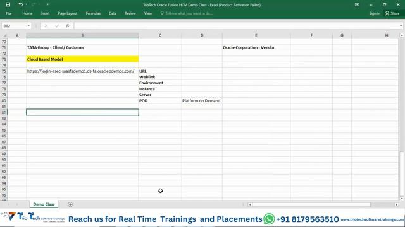Click the Redo arrow icon
The height and width of the screenshot is (227, 405).
(34, 4)
